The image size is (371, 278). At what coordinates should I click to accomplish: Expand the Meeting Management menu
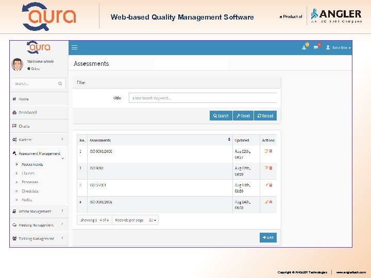click(39, 225)
